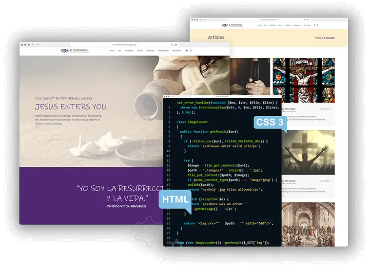Click the forward arrow in the homepage browser window

[x=38, y=45]
